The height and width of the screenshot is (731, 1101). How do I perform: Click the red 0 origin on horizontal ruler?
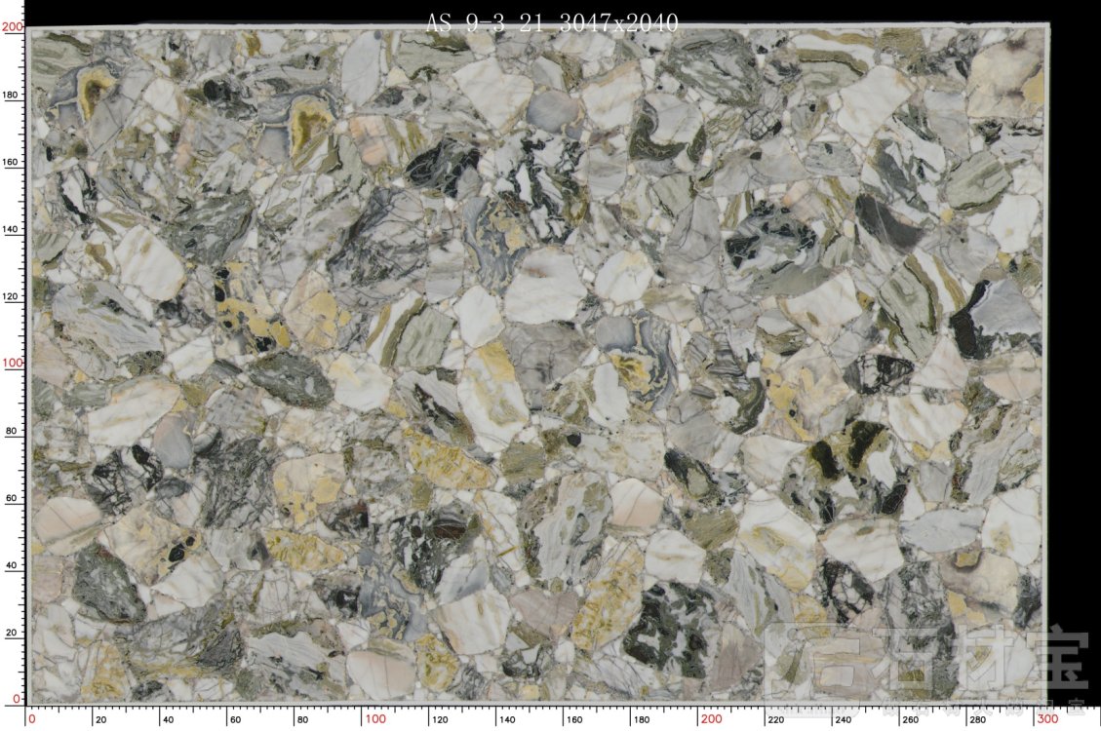point(32,719)
